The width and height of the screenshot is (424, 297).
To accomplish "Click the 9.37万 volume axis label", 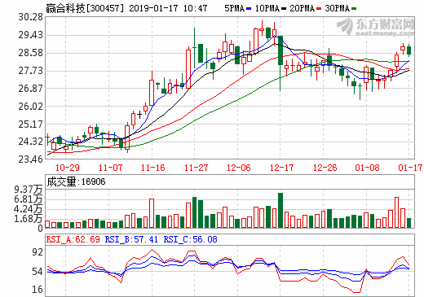I will click(x=29, y=190).
